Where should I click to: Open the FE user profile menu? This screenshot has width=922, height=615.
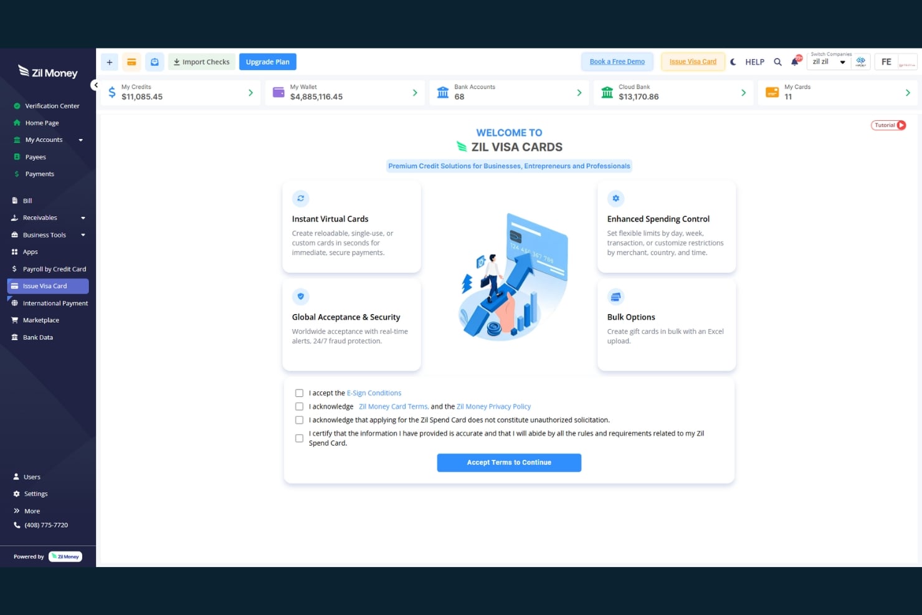tap(896, 62)
